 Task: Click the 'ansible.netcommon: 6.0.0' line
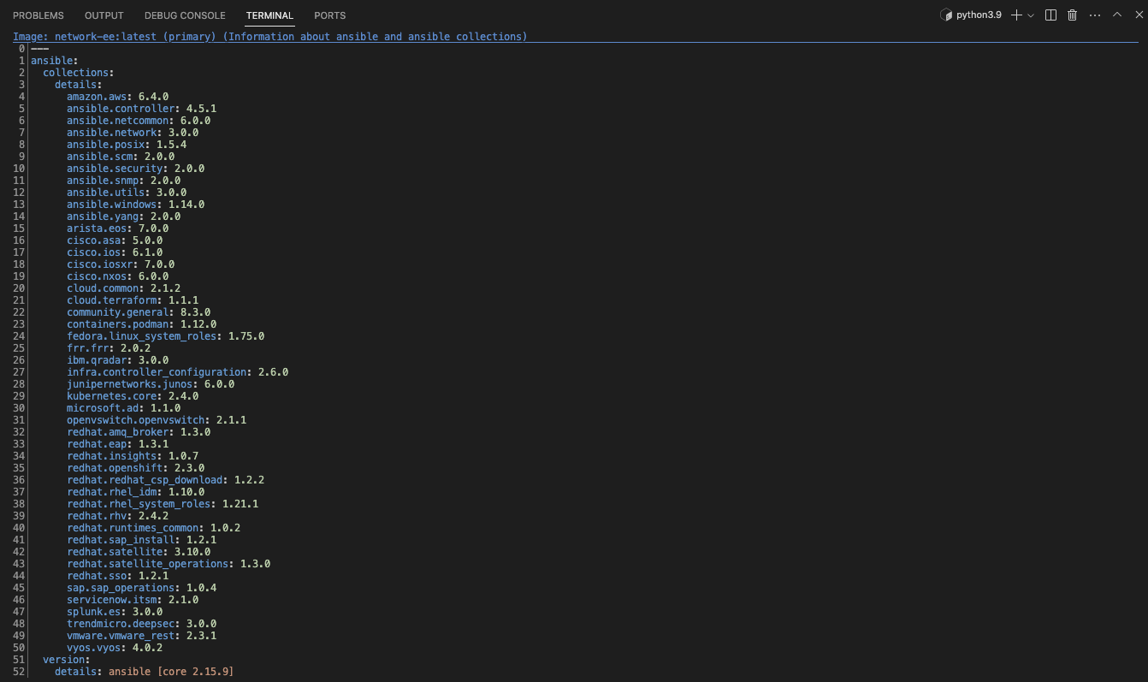139,121
